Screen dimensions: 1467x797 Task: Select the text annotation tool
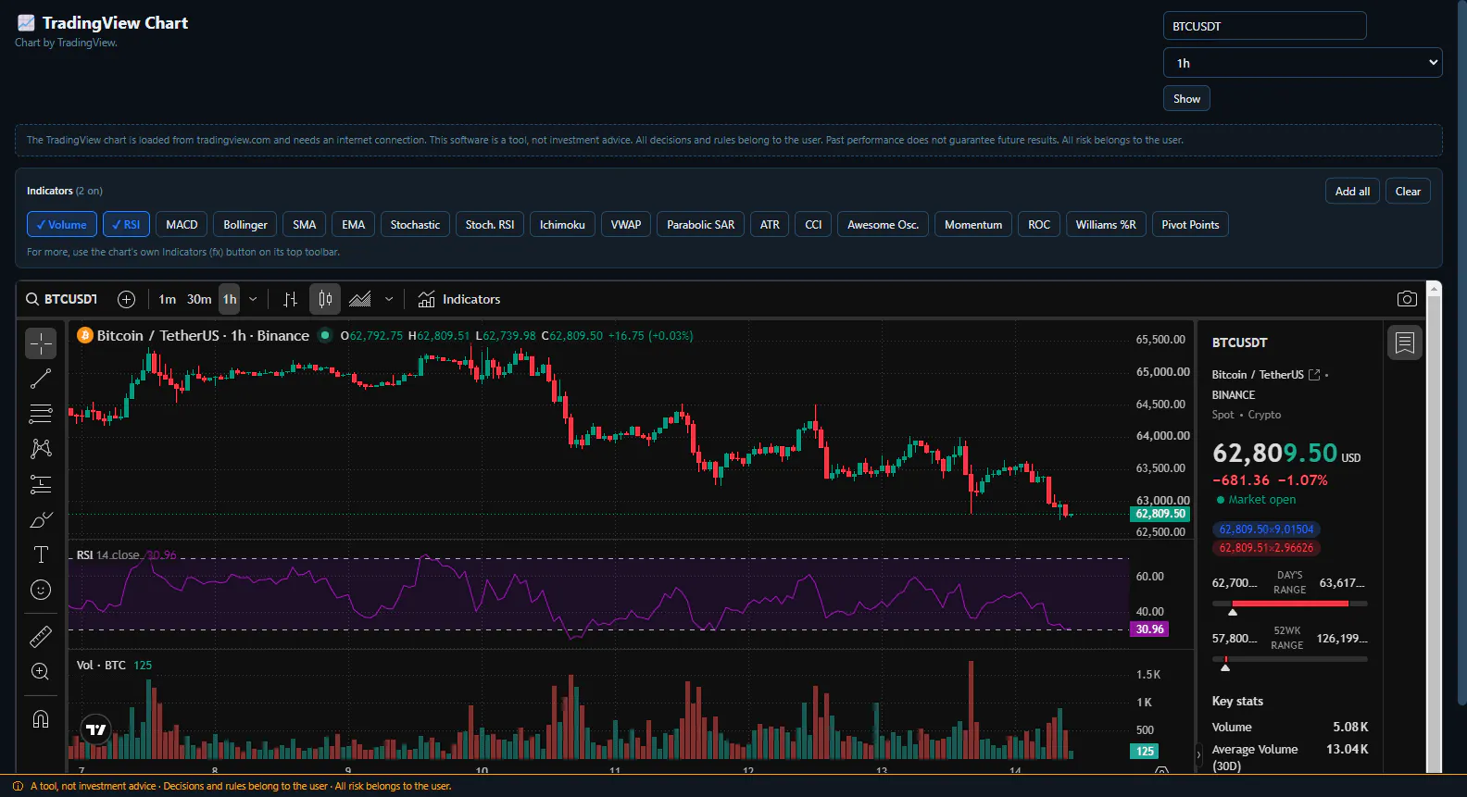41,554
